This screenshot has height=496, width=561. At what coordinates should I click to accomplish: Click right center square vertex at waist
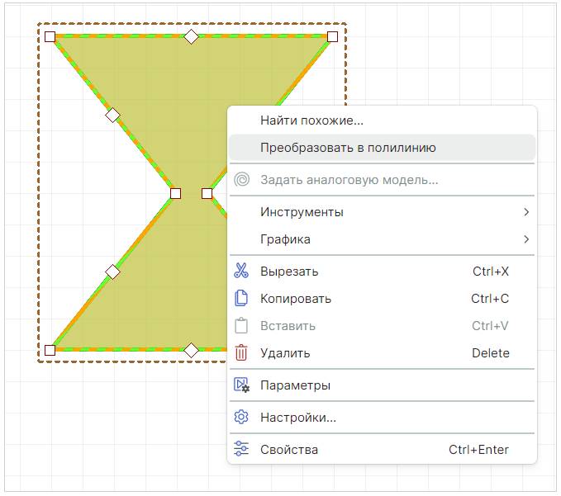pyautogui.click(x=207, y=193)
